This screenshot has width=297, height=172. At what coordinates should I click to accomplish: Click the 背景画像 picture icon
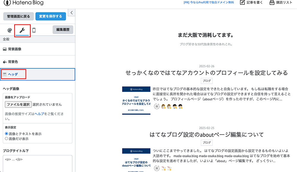point(5,49)
